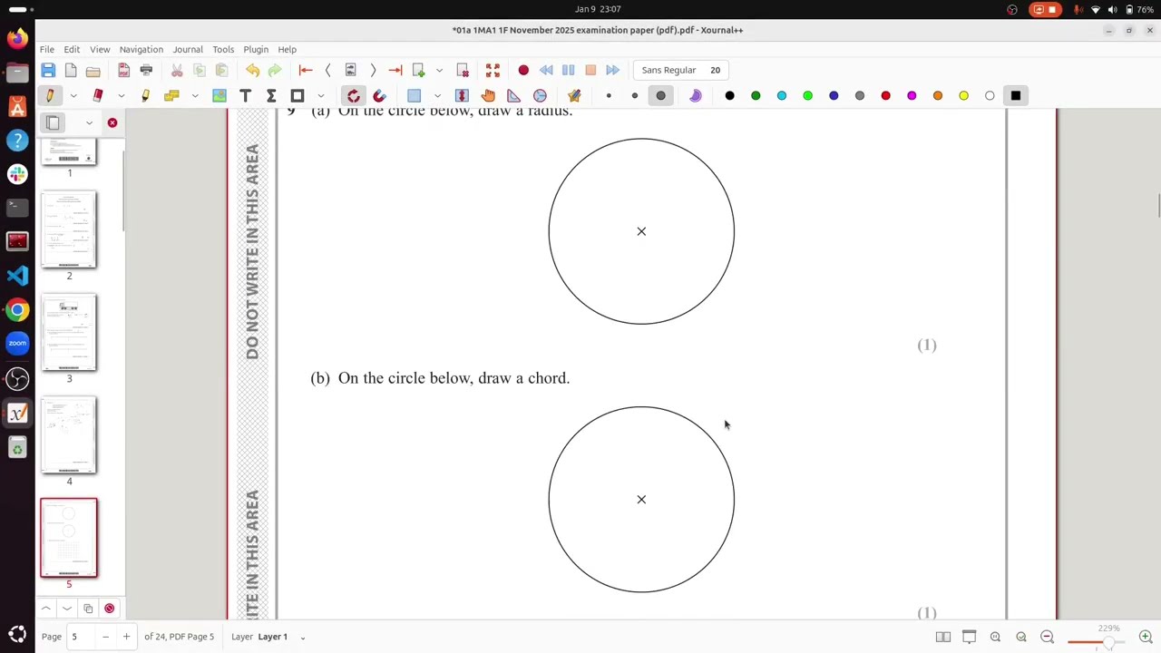Open the Edit menu

[72, 49]
